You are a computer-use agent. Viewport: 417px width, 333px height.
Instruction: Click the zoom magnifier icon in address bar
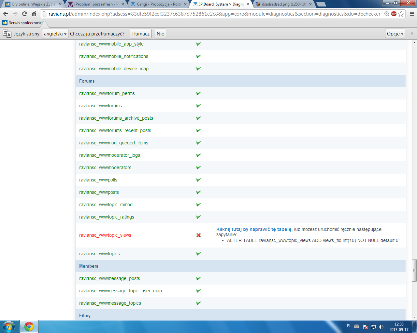click(x=387, y=14)
